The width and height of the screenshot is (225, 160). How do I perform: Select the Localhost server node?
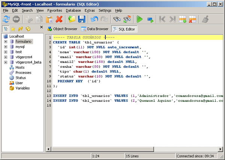pyautogui.click(x=16, y=36)
